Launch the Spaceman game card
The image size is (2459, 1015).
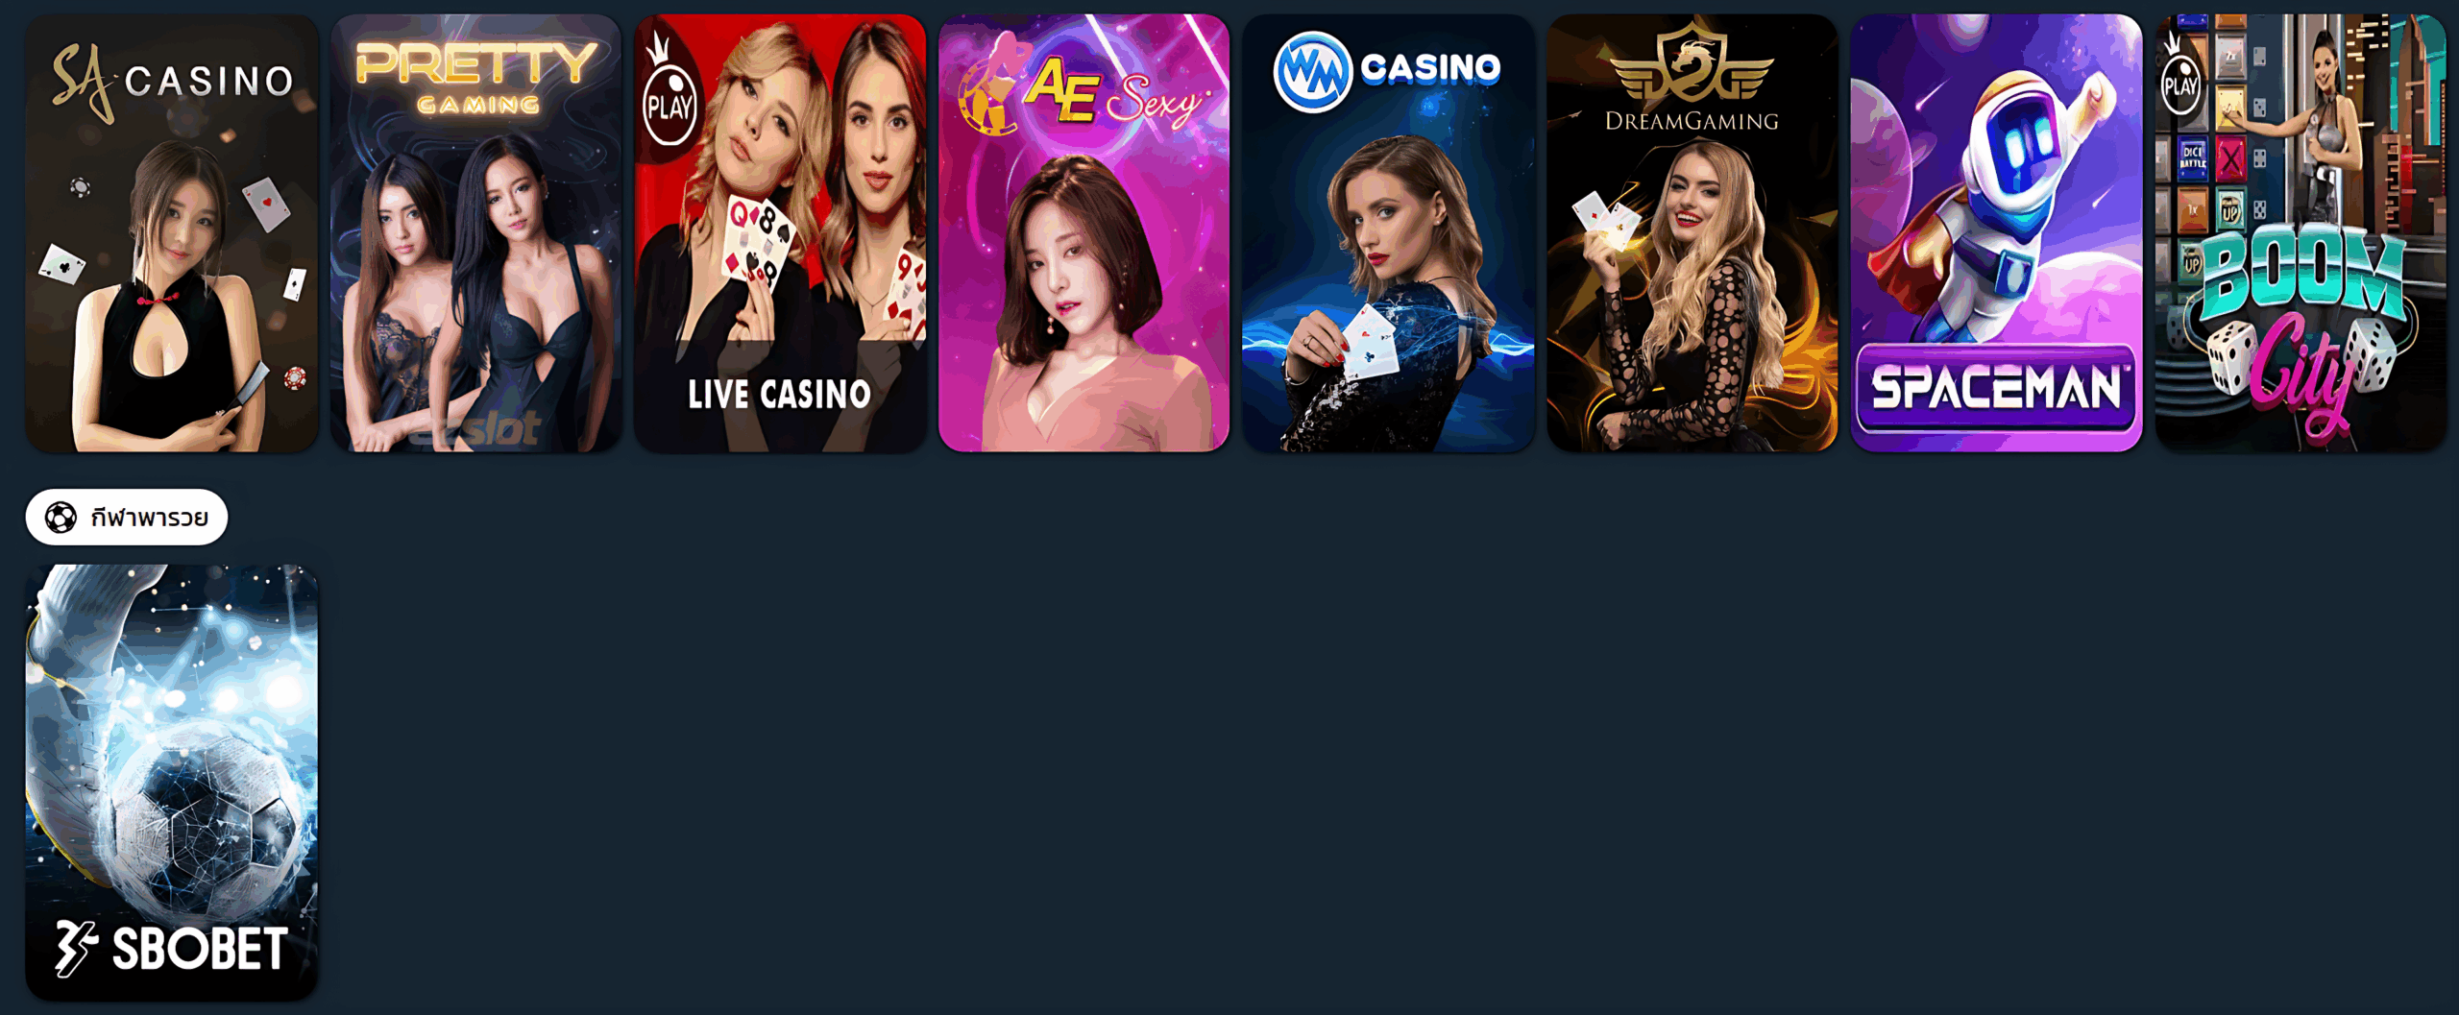[1996, 232]
